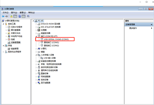Click the 图像设备 imaging icon
The height and width of the screenshot is (105, 154).
coord(39,74)
